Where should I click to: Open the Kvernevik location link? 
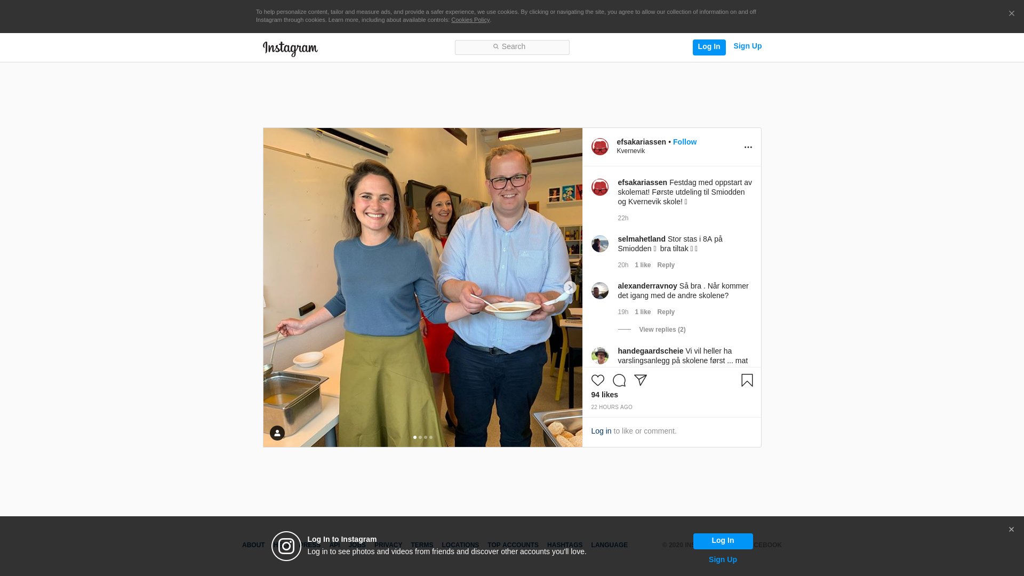point(630,151)
